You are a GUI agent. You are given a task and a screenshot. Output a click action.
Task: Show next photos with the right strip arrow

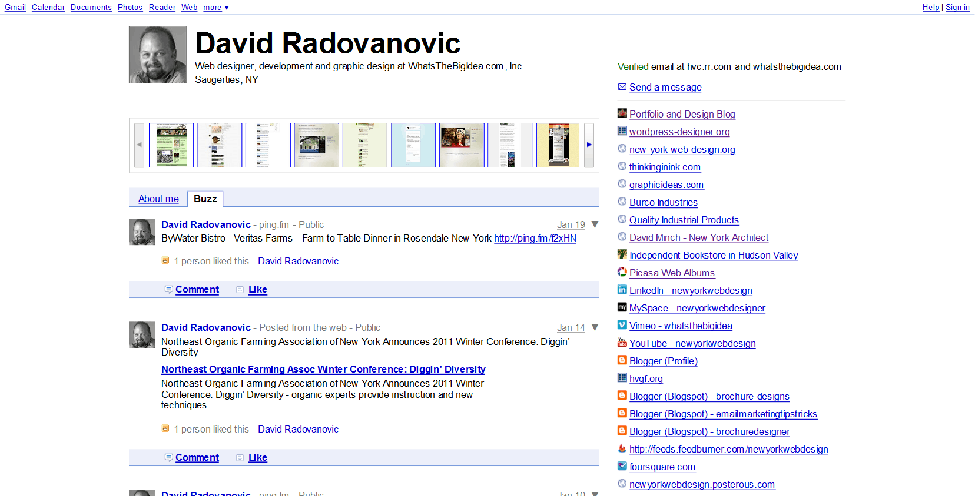point(589,145)
